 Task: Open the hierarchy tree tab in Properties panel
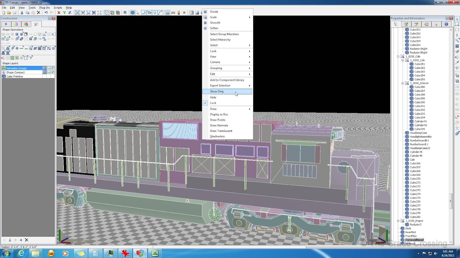coord(396,24)
